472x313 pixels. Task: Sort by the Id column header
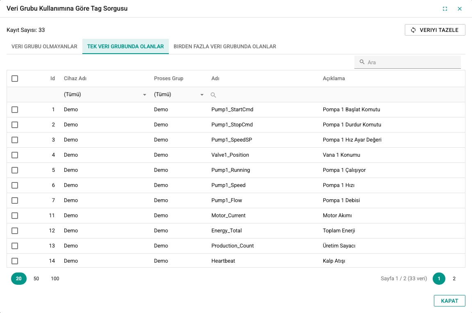tap(52, 79)
